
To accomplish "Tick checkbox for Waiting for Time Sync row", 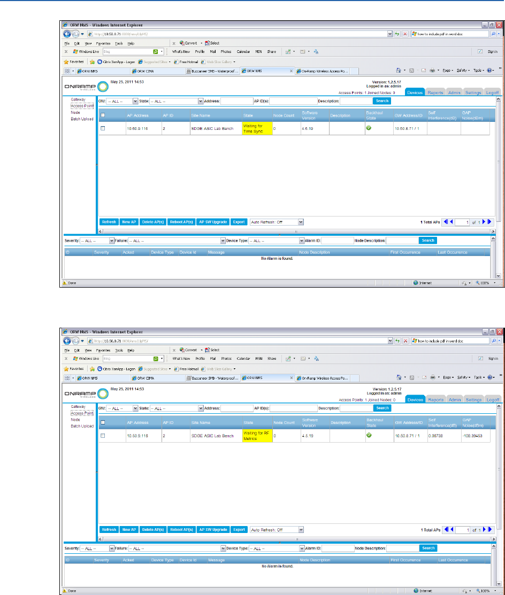I will [103, 128].
